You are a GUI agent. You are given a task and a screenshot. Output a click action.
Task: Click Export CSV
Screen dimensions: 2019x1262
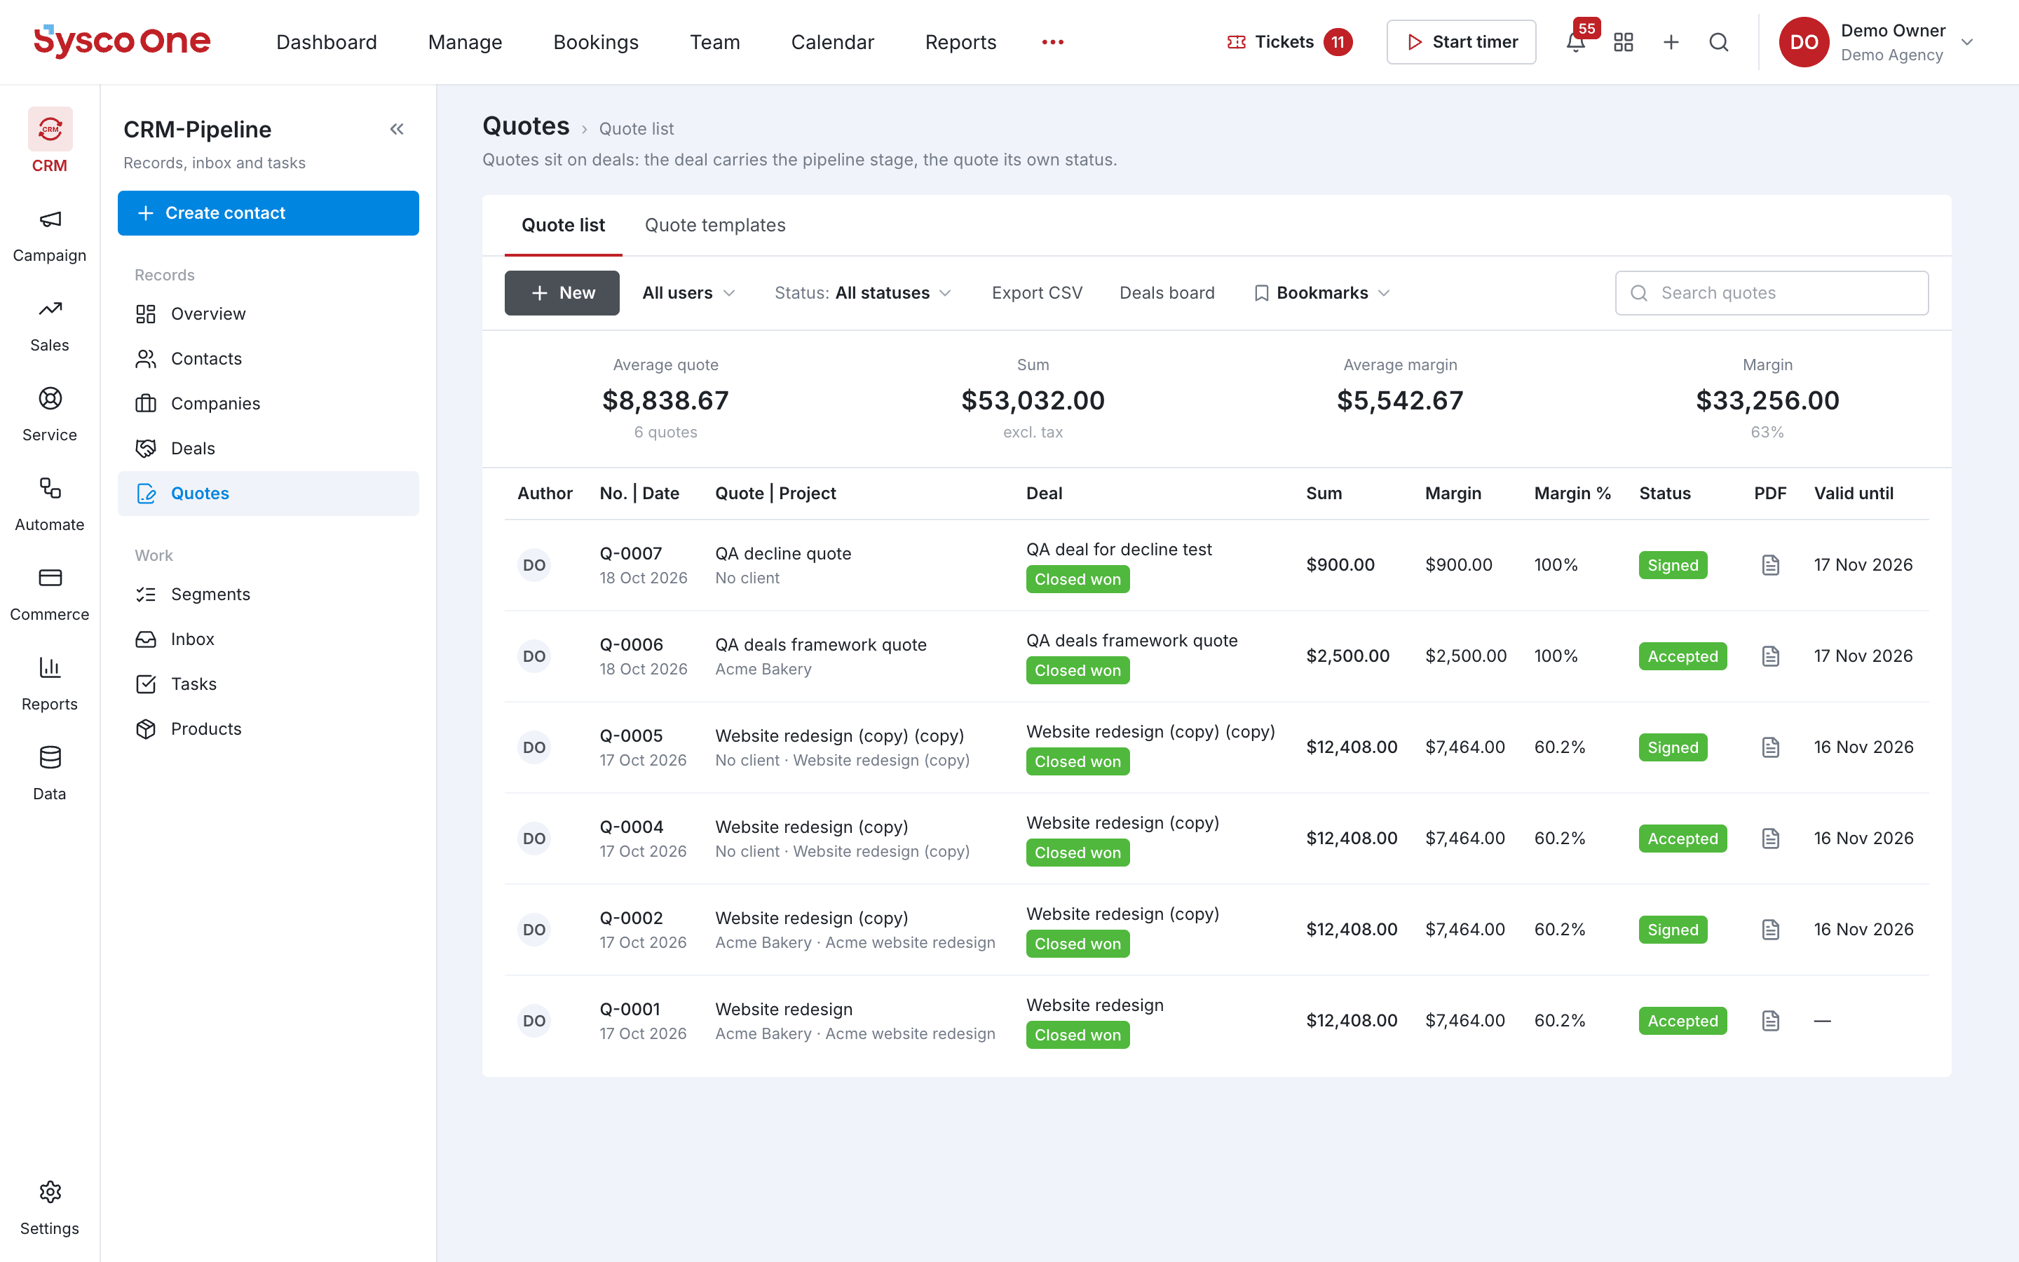pyautogui.click(x=1037, y=293)
